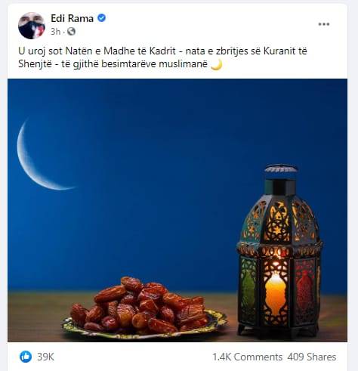Click the blue verified badge
The height and width of the screenshot is (371, 358).
point(101,18)
